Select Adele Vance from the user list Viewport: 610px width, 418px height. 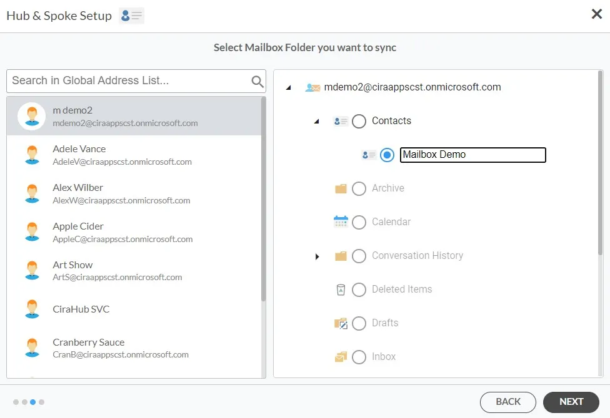tap(134, 155)
